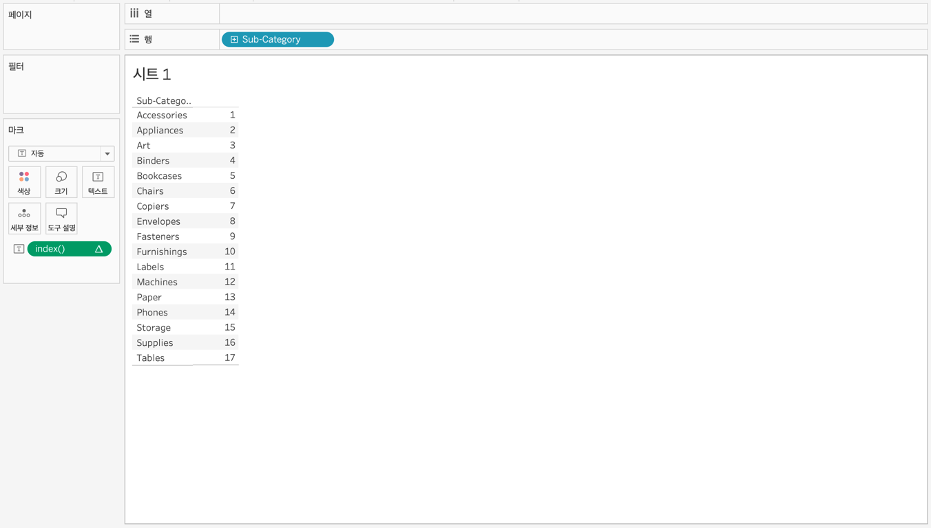
Task: Select the Machines row label
Action: tap(157, 282)
